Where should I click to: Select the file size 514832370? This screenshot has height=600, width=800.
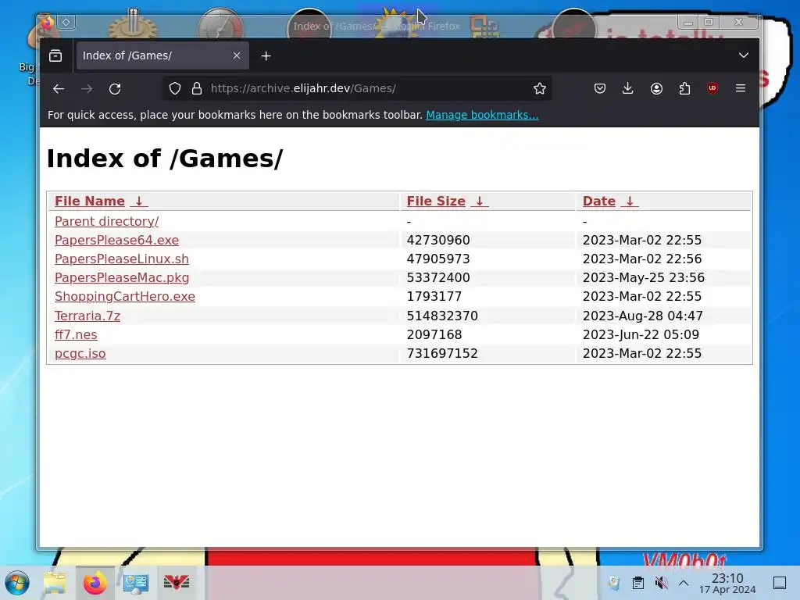[442, 316]
